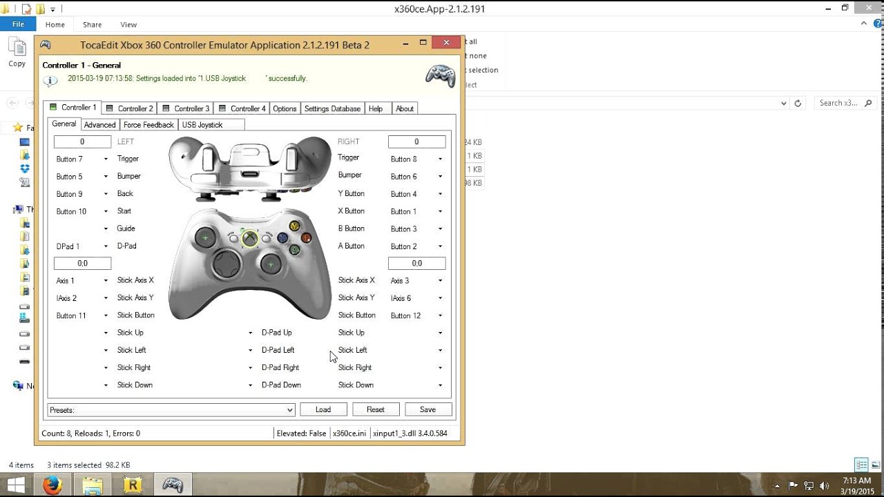Click the Explorer window maximize/restore icon
884x497 pixels.
click(845, 8)
